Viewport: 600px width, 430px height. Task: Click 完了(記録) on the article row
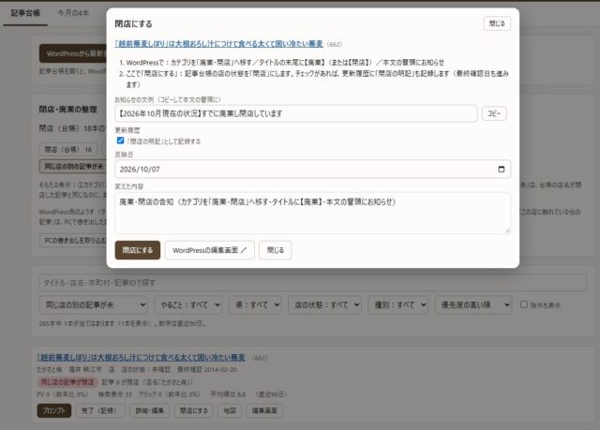tap(100, 410)
